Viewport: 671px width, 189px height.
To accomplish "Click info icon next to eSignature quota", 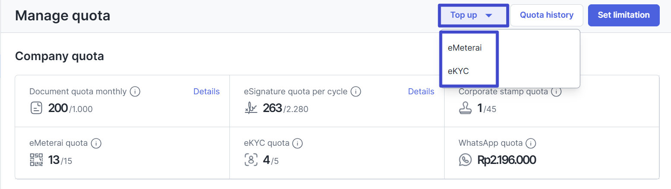I will click(356, 92).
